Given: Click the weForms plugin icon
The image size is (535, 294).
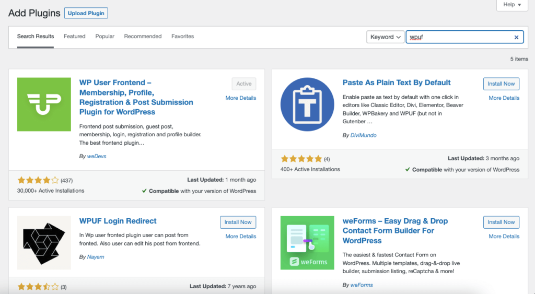Looking at the screenshot, I should coord(307,243).
